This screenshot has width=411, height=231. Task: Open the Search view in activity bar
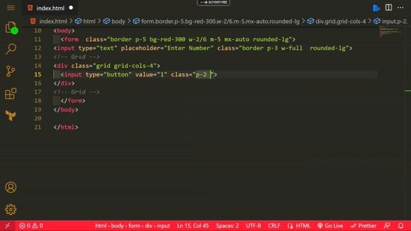(x=11, y=49)
